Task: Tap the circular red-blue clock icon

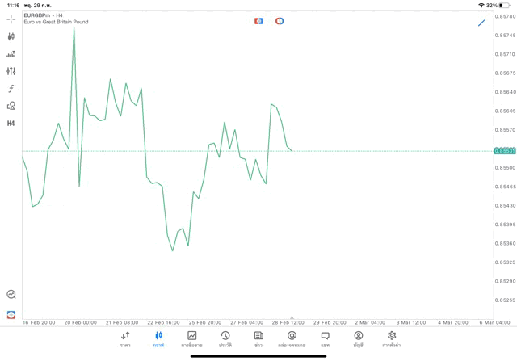Action: tap(280, 21)
